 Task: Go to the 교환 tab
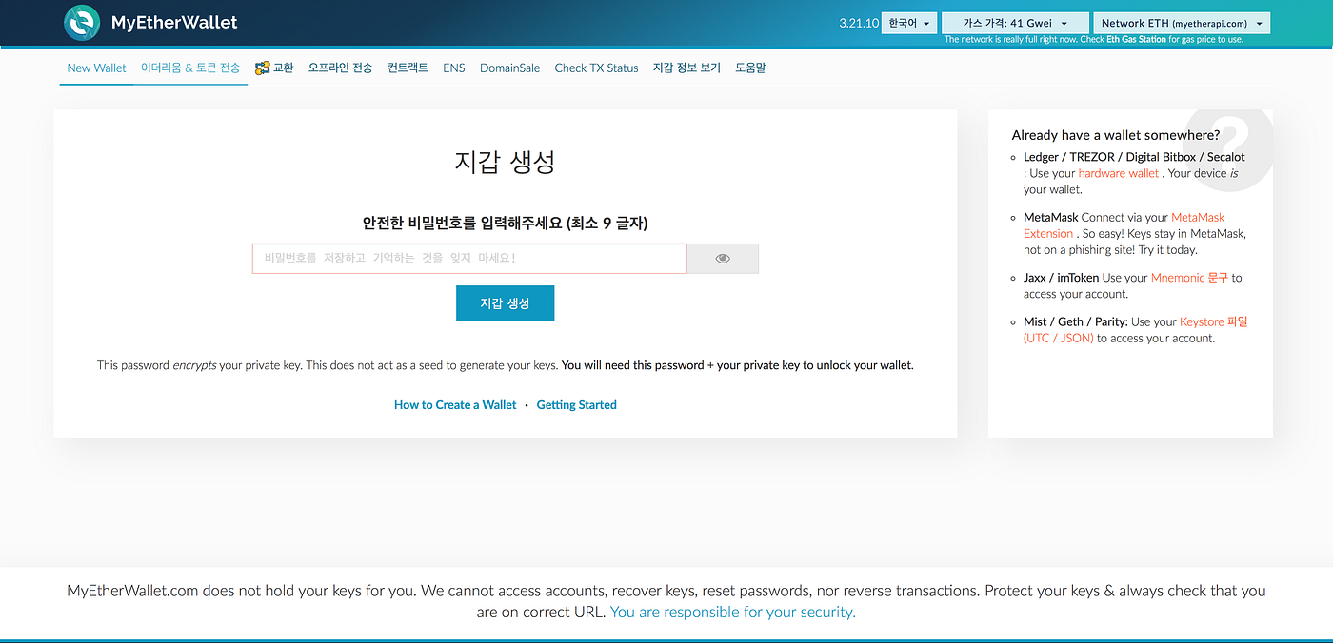pos(274,68)
